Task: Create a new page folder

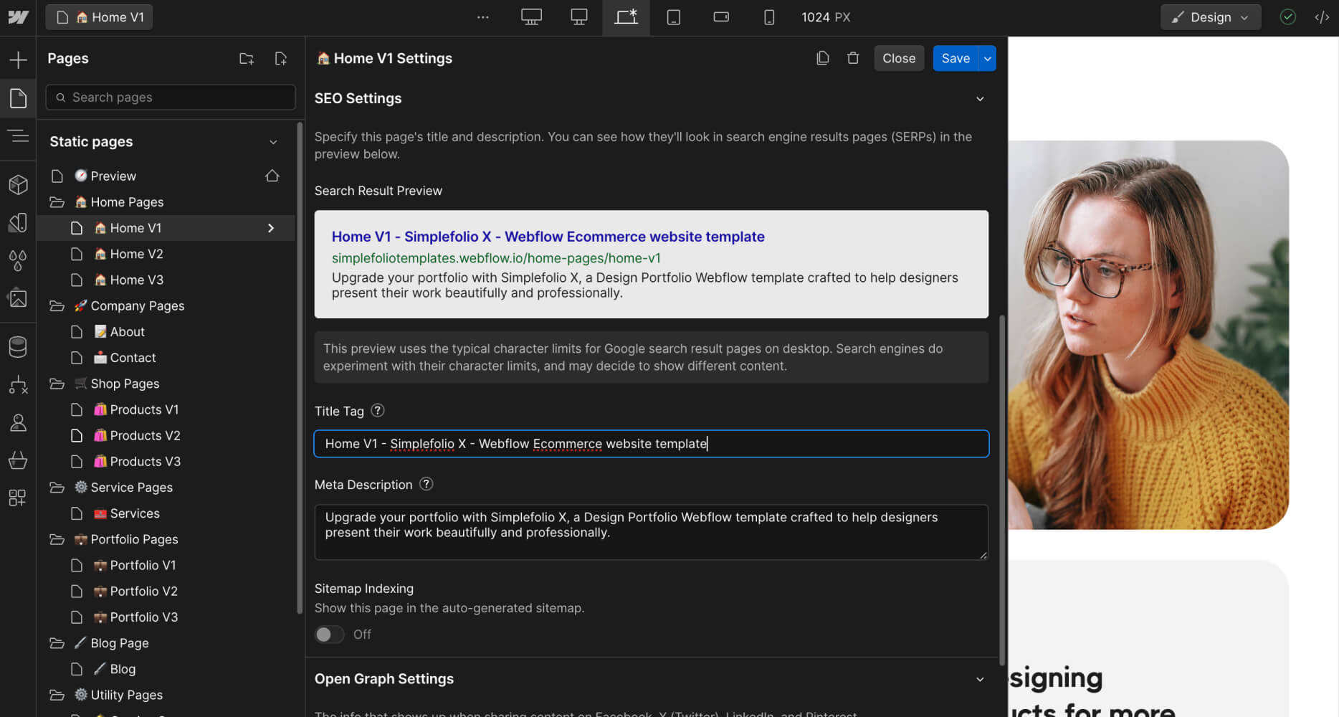Action: 247,59
